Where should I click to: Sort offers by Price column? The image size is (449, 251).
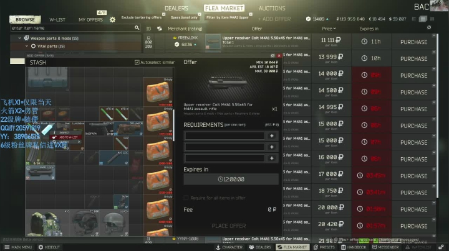point(329,29)
